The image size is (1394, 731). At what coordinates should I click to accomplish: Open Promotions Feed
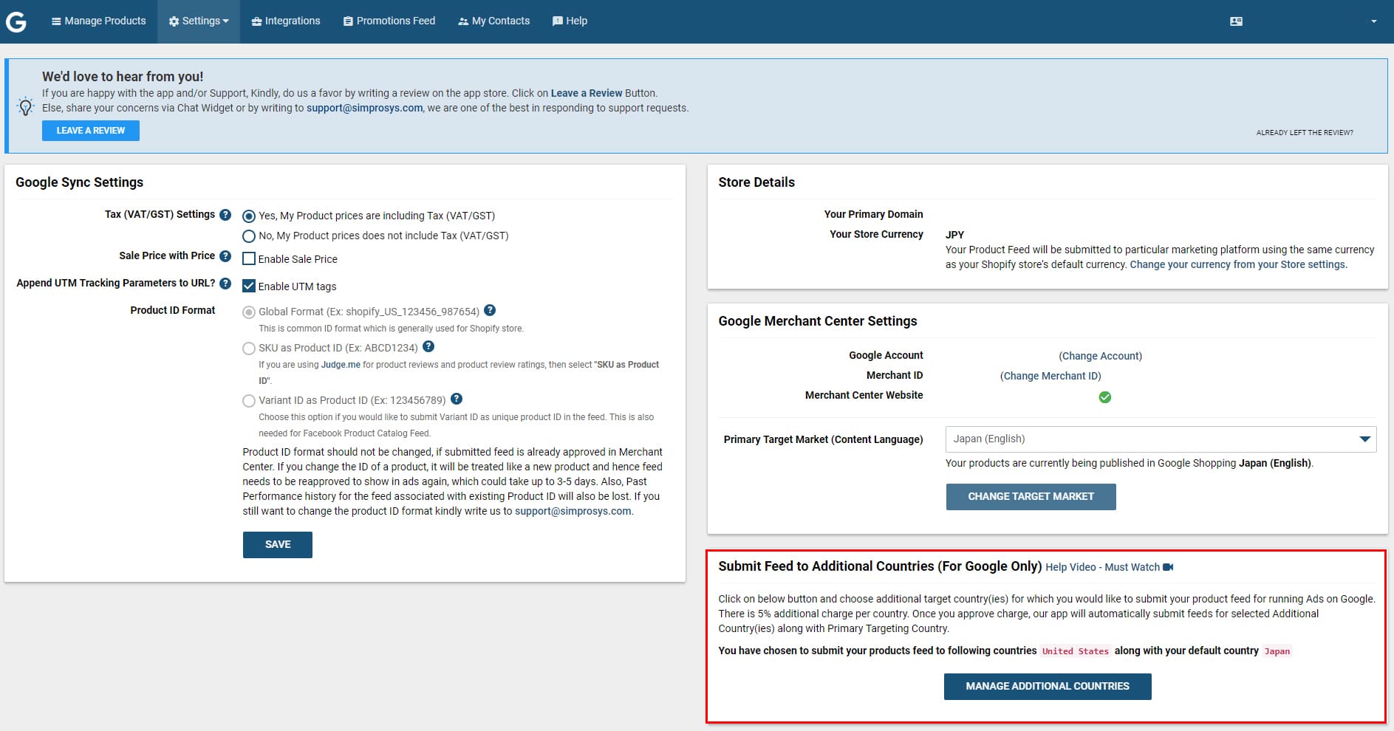click(389, 21)
